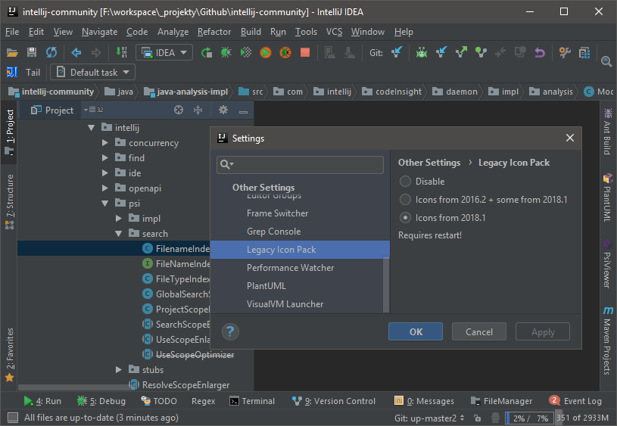Open the IDEA run configuration dropdown
Image resolution: width=617 pixels, height=426 pixels.
[164, 52]
